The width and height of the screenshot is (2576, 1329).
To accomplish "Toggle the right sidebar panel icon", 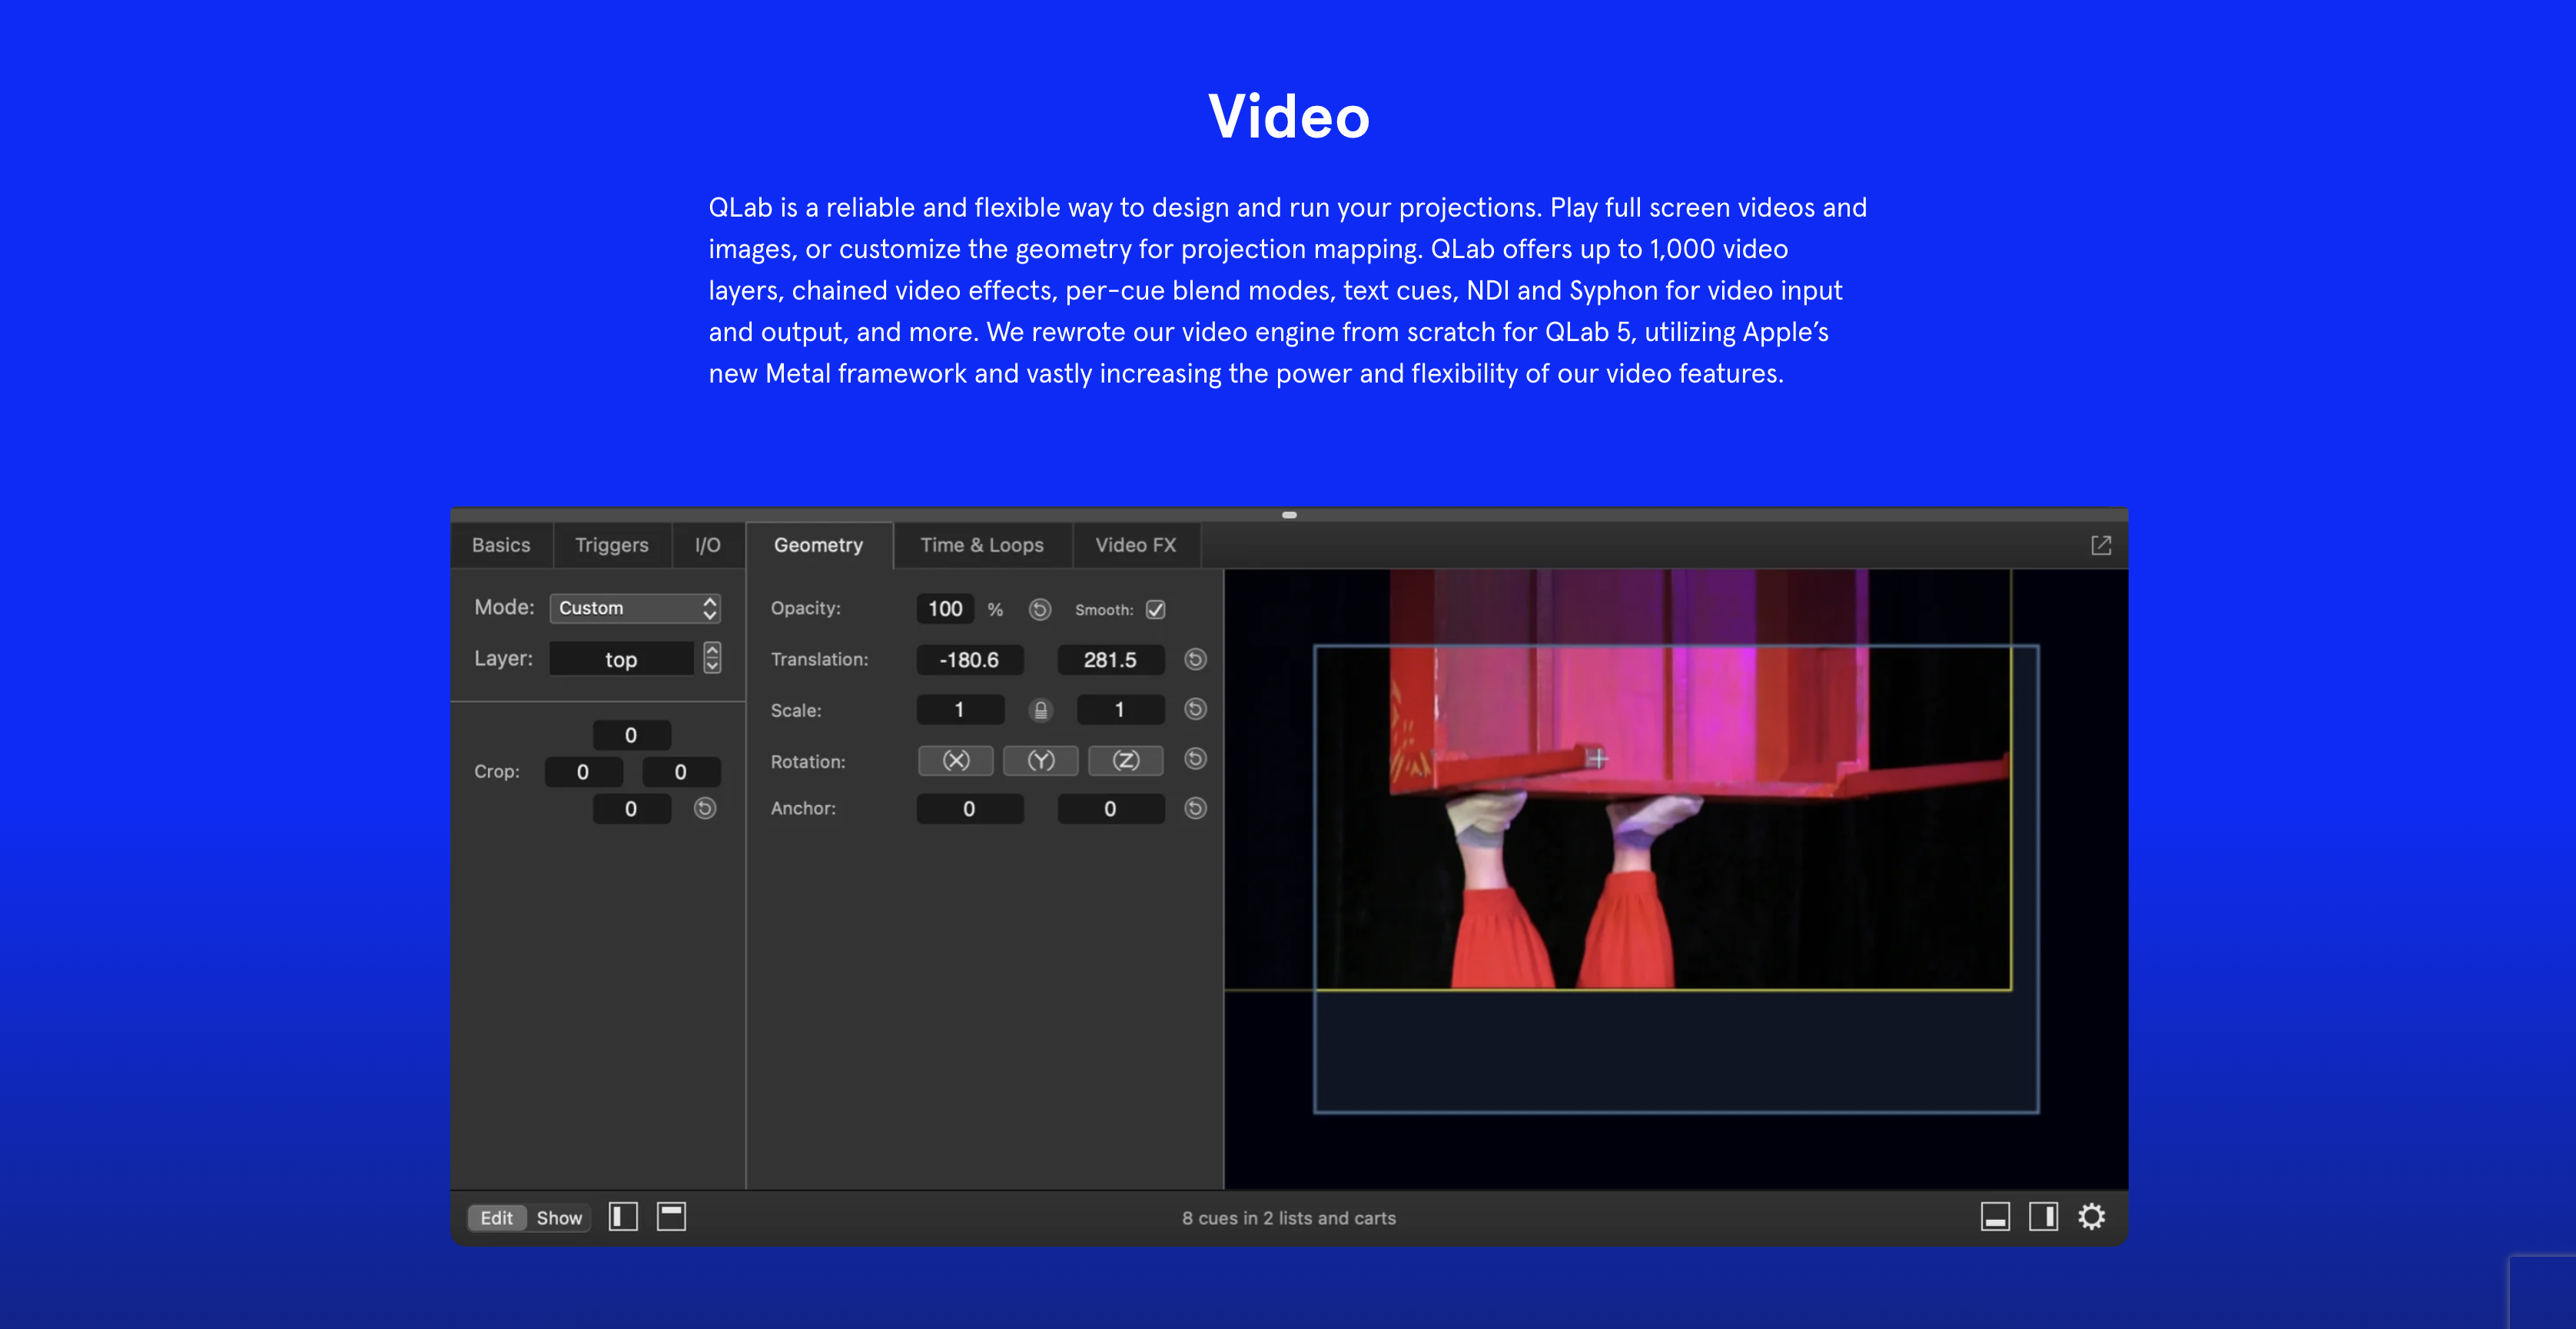I will point(2043,1217).
